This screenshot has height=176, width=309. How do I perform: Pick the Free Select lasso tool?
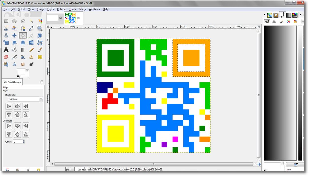23,21
